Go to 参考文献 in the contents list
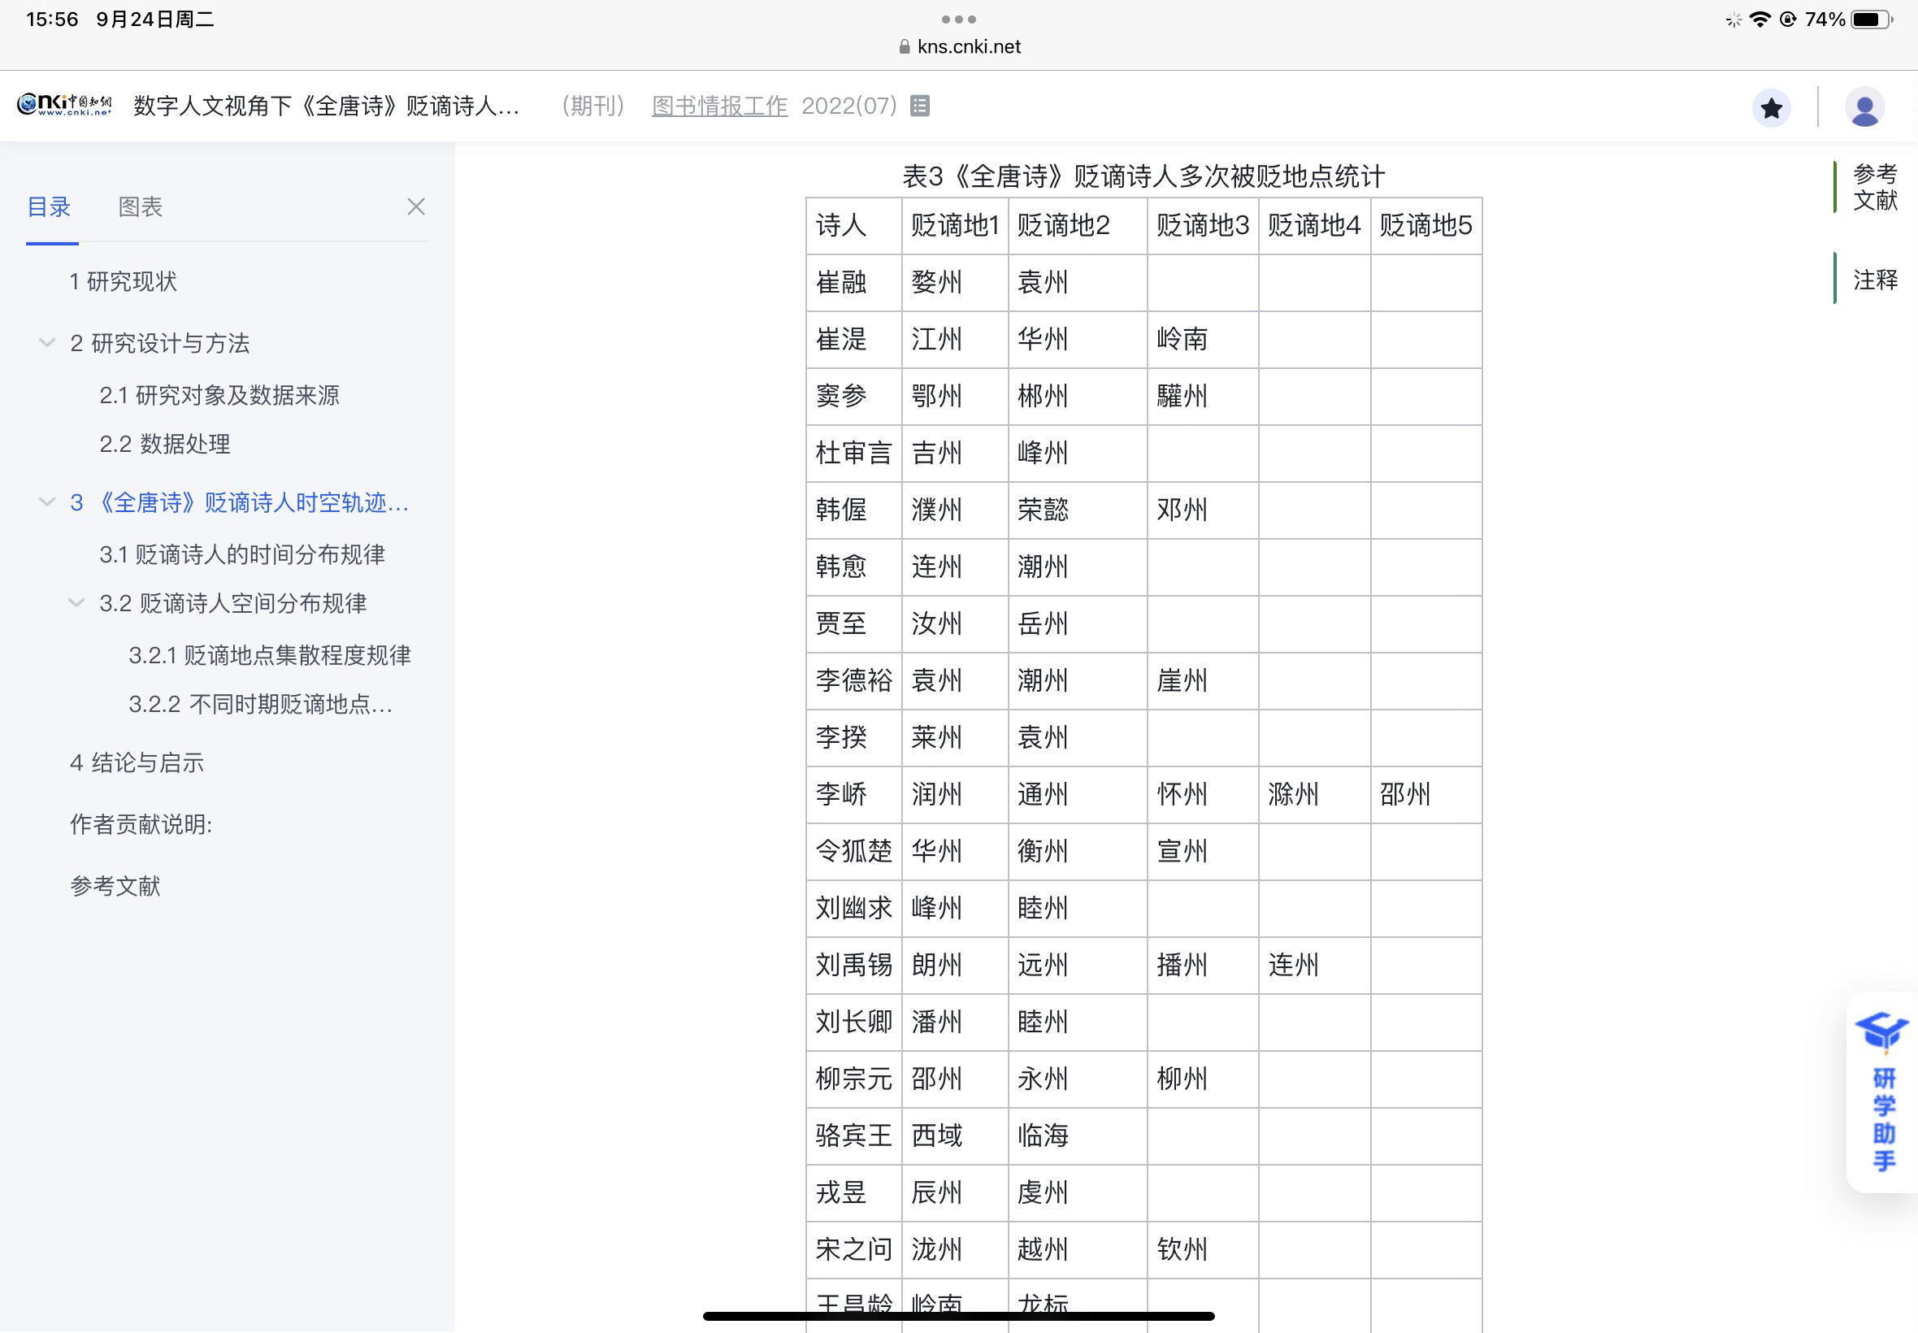The width and height of the screenshot is (1918, 1333). click(115, 886)
